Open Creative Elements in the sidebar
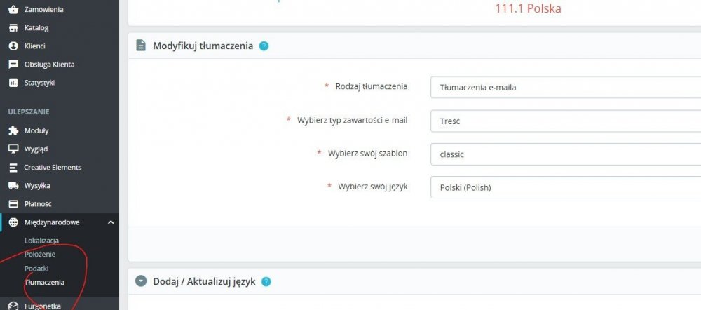The height and width of the screenshot is (310, 701). [53, 168]
